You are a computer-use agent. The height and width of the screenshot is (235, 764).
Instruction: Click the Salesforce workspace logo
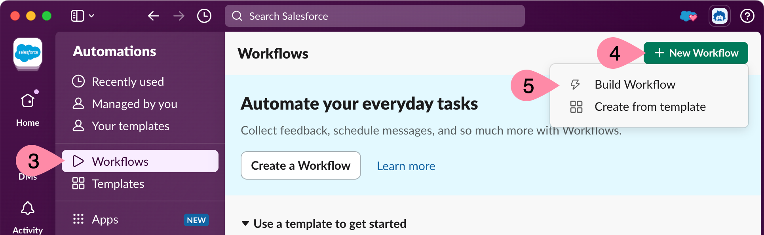(28, 53)
